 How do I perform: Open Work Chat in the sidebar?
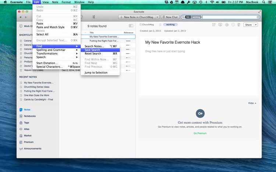tap(25, 26)
